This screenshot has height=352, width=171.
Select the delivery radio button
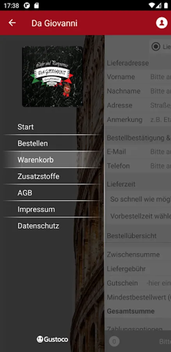(x=156, y=47)
